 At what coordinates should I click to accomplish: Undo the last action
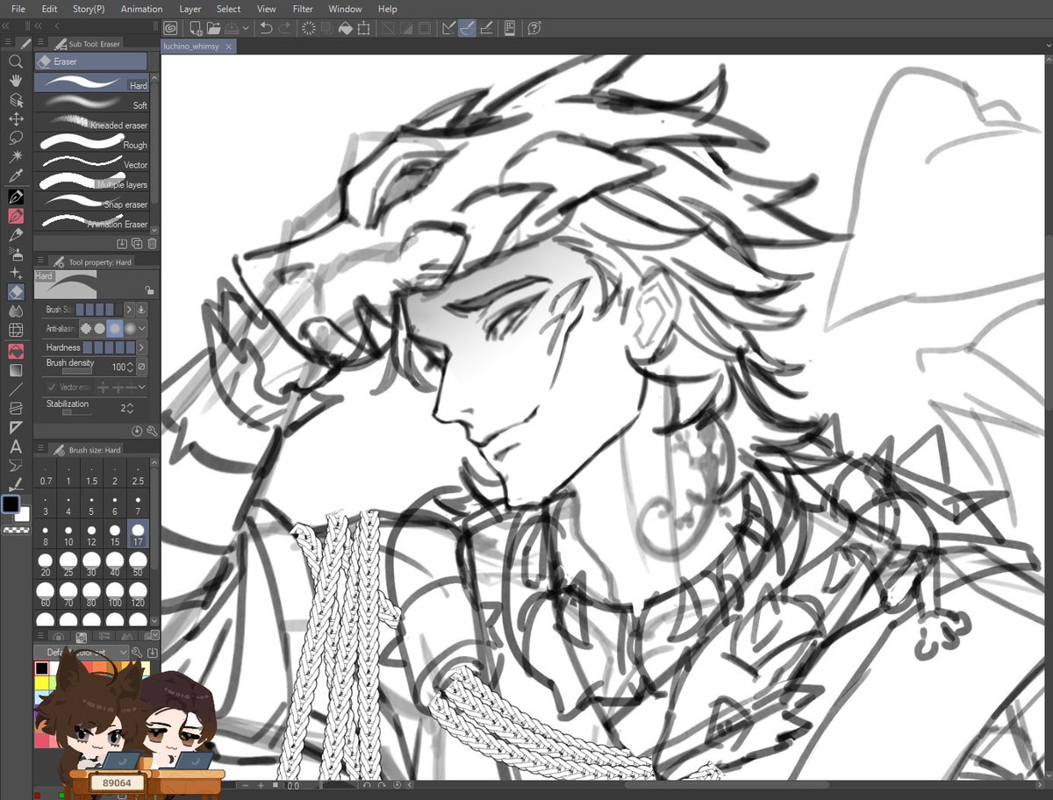tap(266, 29)
